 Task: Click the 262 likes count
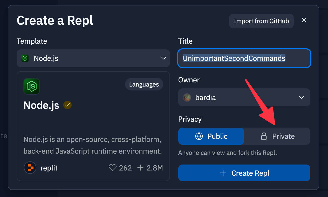pos(125,168)
